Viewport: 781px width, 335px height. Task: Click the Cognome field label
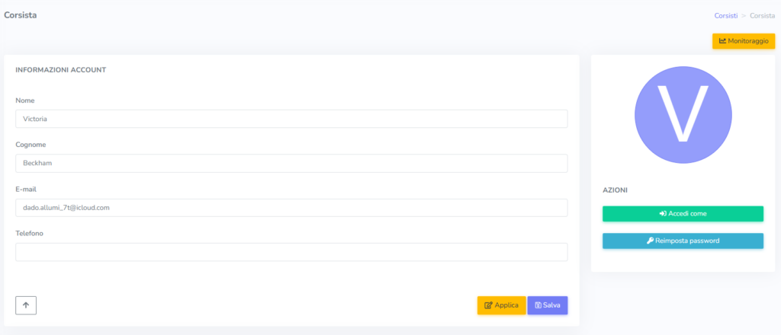click(31, 145)
